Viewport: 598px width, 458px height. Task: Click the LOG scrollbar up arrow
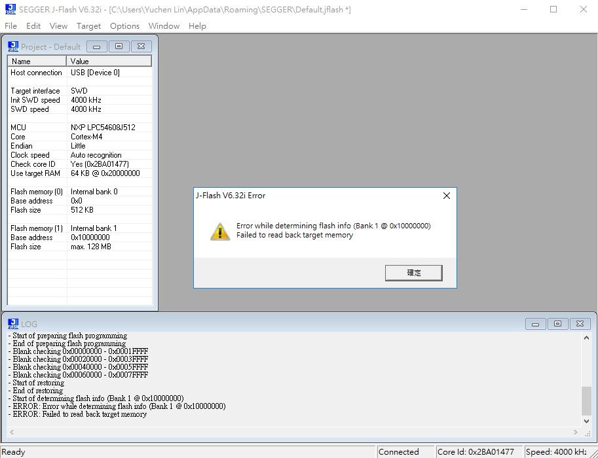tap(586, 338)
